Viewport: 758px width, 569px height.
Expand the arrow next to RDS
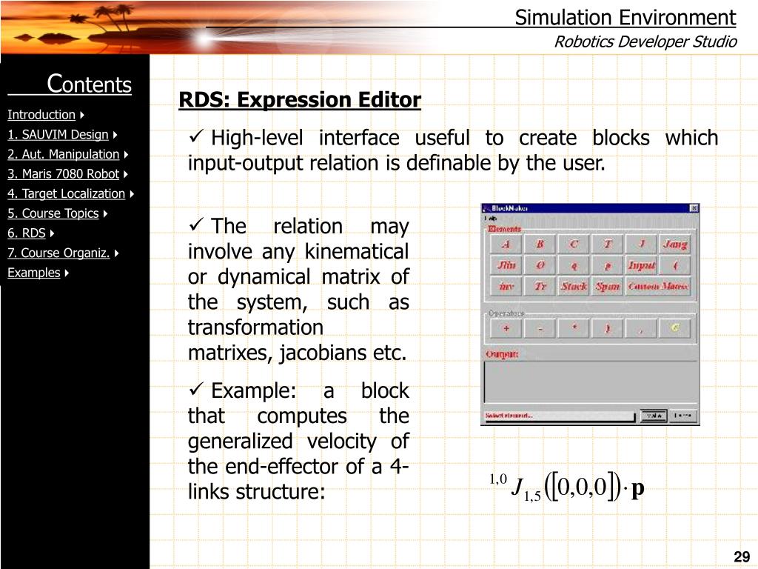tap(53, 233)
